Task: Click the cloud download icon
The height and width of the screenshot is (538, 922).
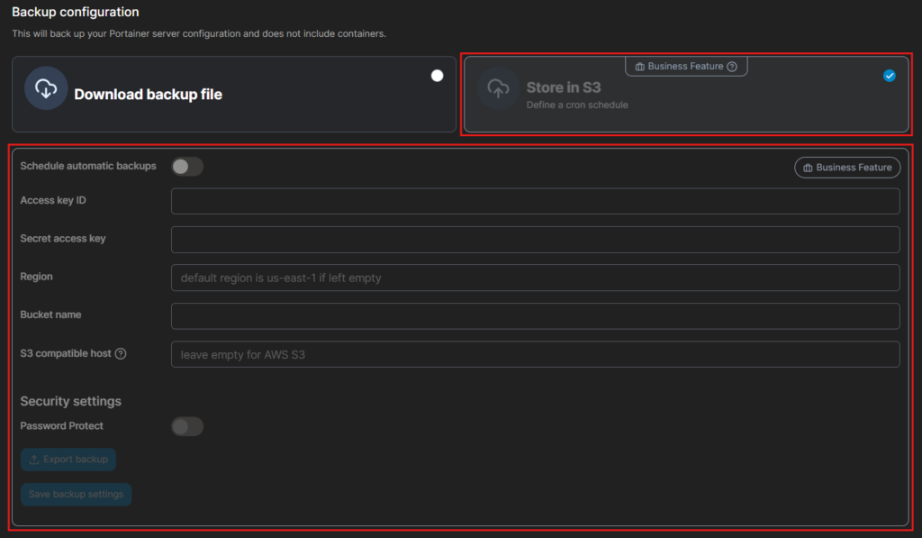Action: 46,89
